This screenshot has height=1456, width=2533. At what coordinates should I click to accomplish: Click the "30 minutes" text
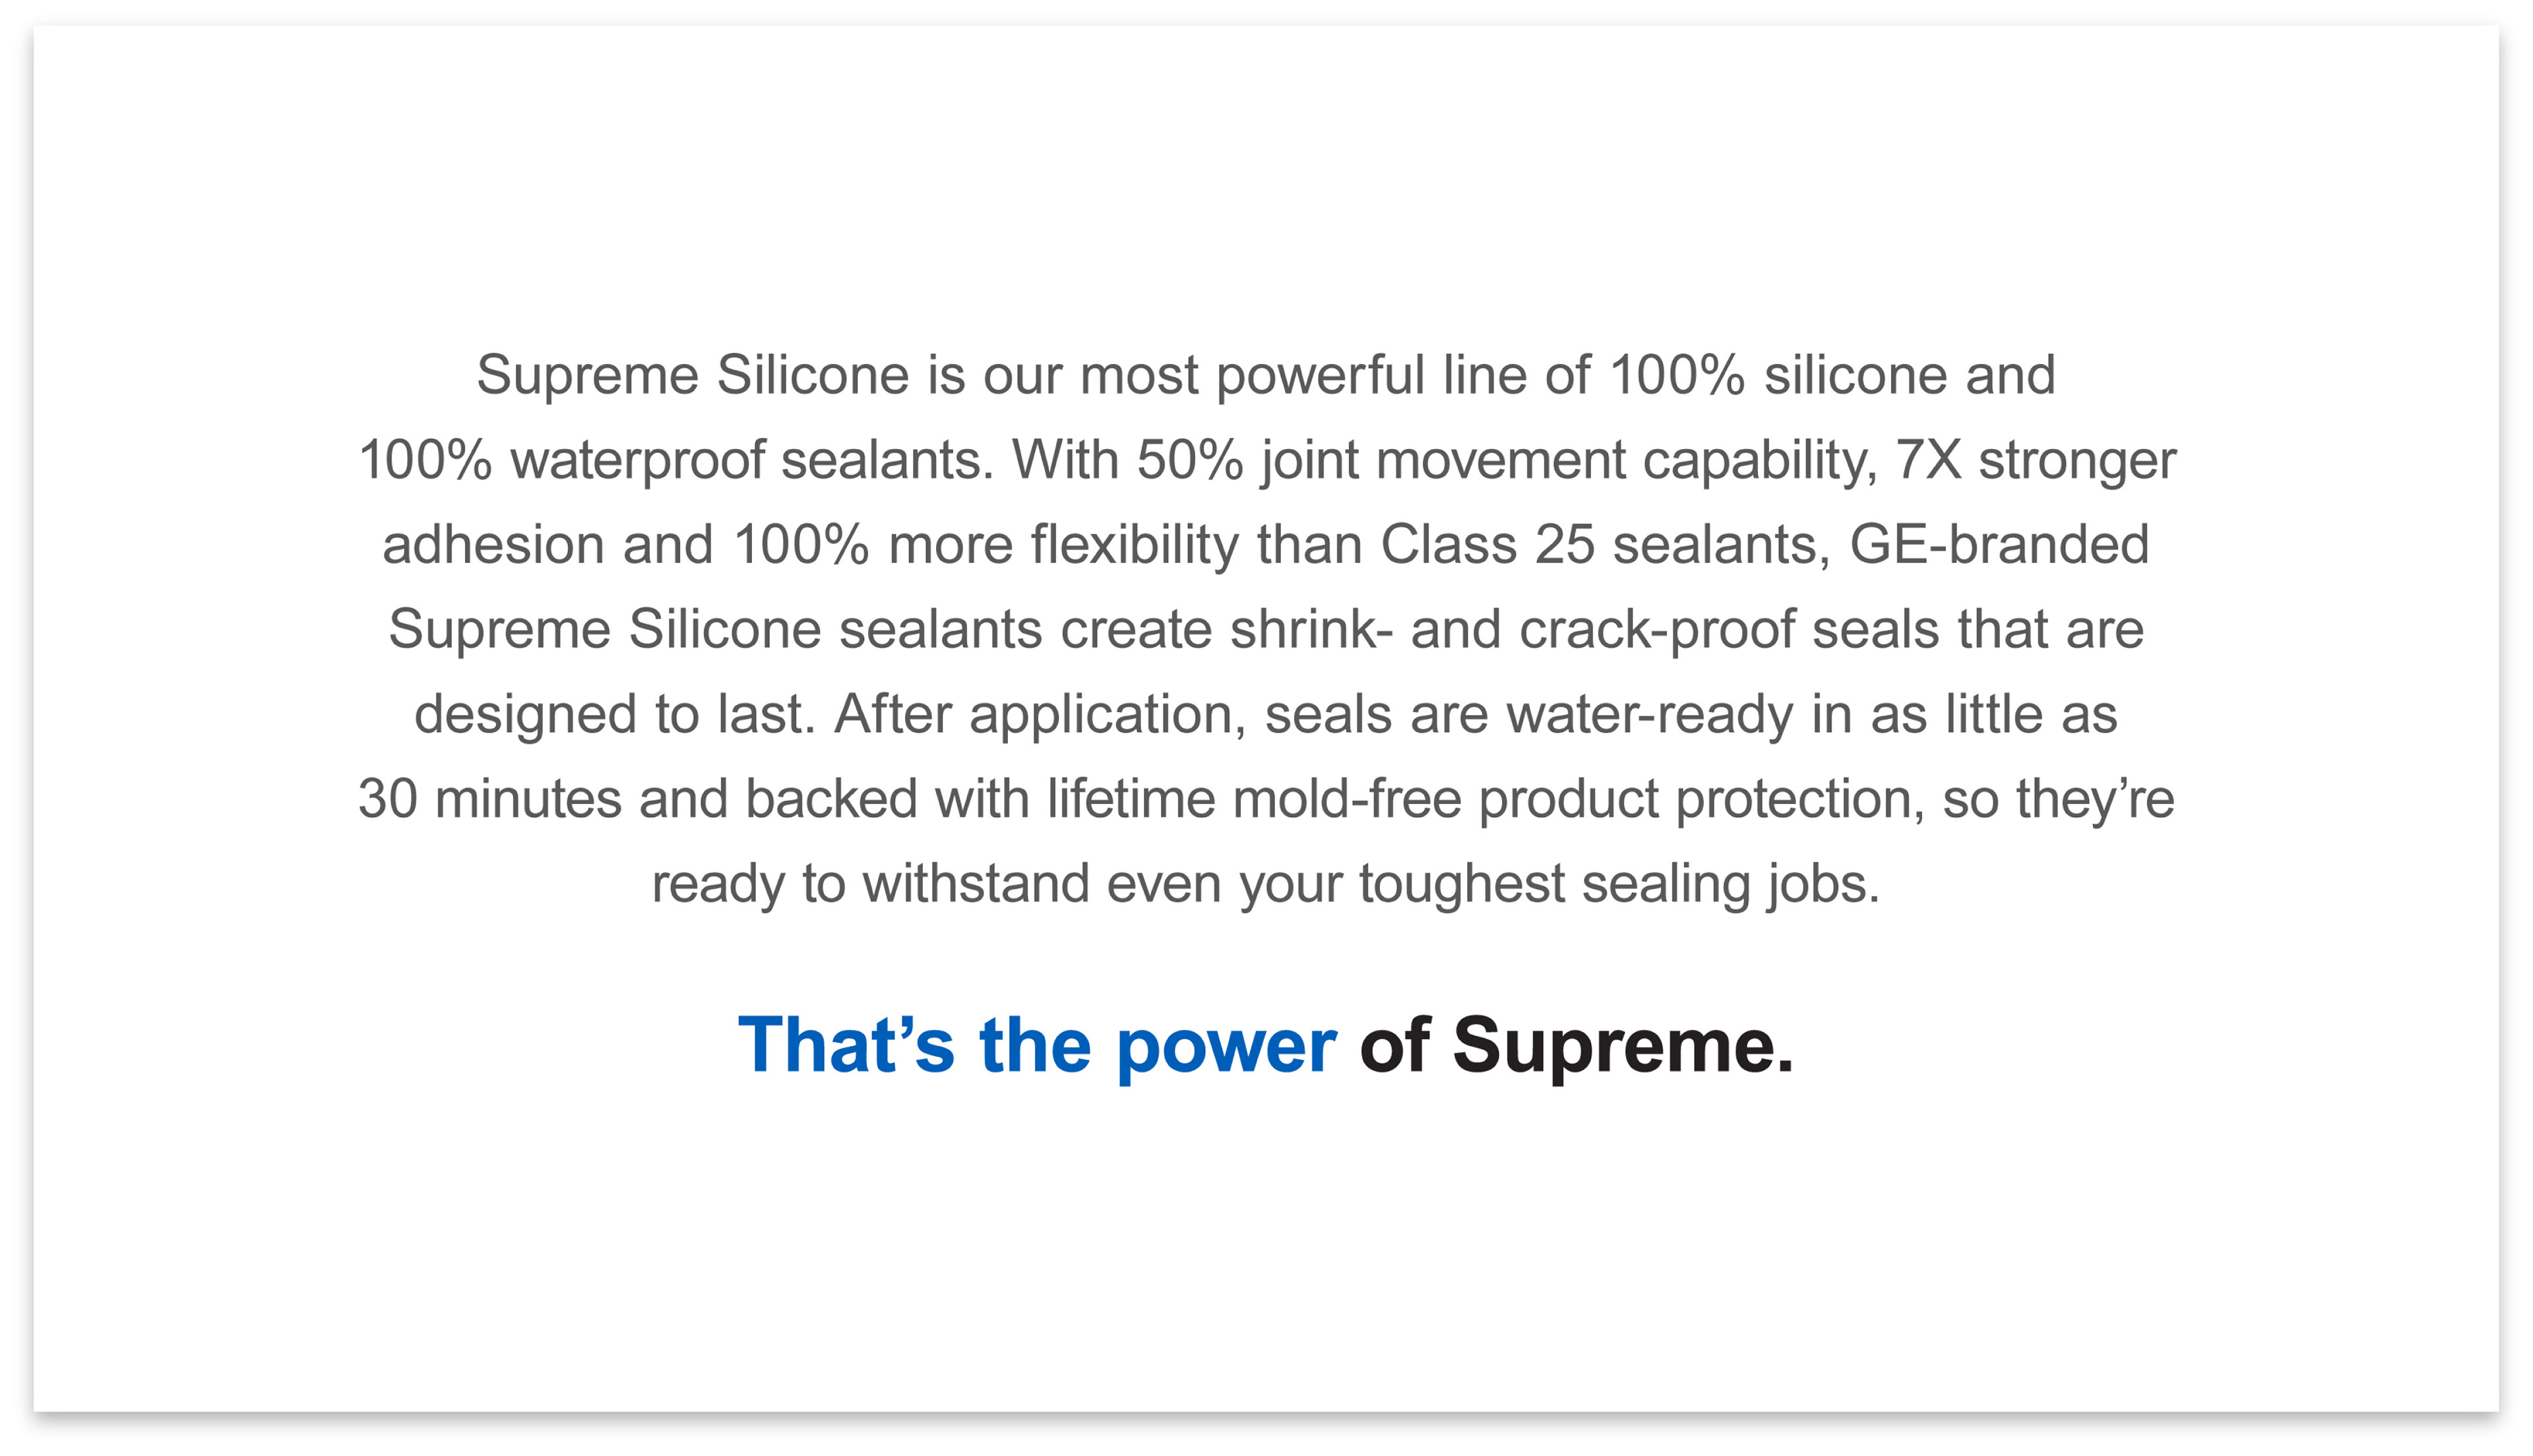pos(489,799)
